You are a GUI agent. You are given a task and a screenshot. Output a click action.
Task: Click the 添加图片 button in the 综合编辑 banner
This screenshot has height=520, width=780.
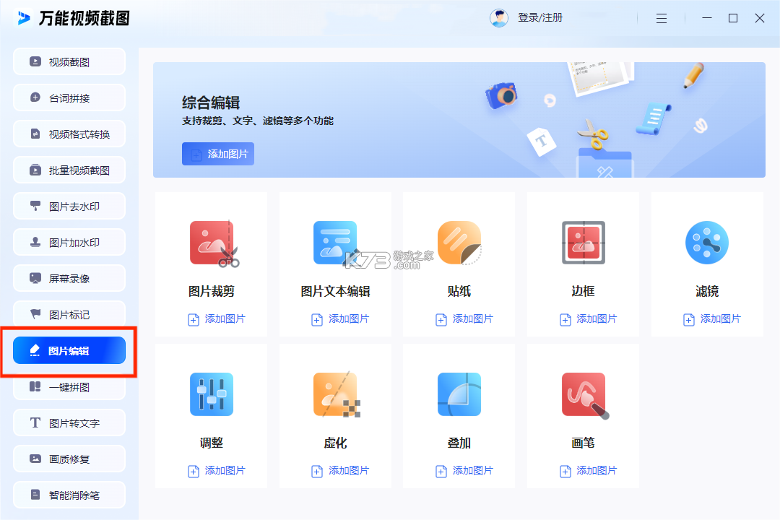click(x=218, y=154)
